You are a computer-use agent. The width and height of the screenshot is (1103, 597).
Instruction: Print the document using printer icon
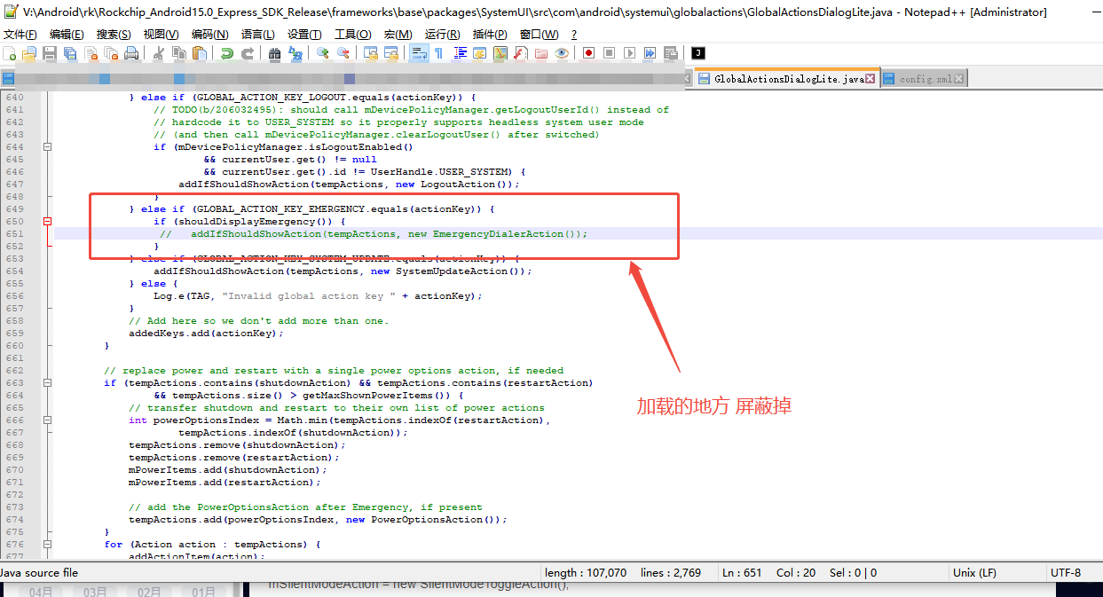tap(132, 53)
